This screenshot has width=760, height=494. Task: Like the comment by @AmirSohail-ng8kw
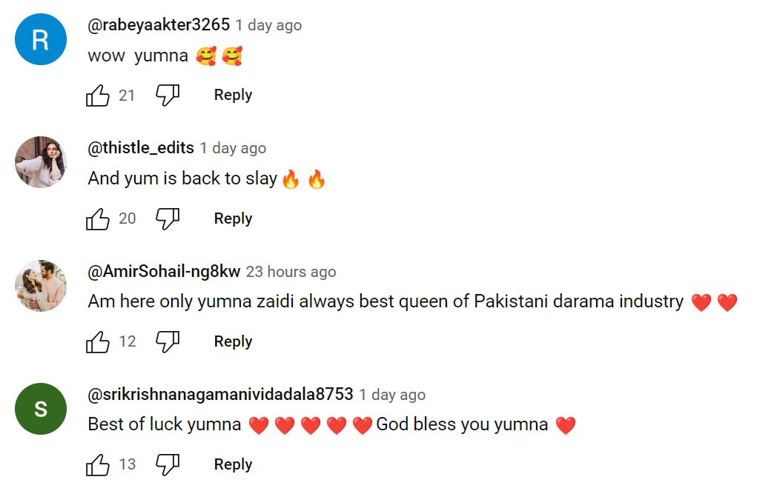[97, 342]
